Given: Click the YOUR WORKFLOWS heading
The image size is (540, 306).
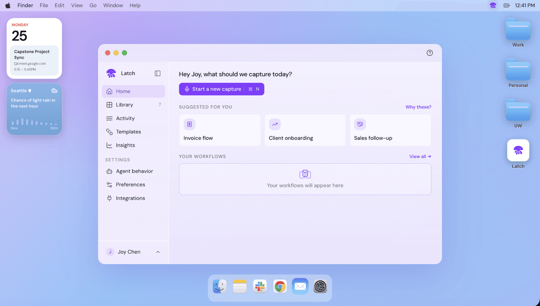Looking at the screenshot, I should point(202,156).
